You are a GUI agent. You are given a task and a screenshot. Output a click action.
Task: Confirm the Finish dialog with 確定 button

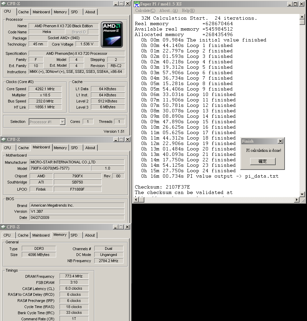(x=263, y=161)
